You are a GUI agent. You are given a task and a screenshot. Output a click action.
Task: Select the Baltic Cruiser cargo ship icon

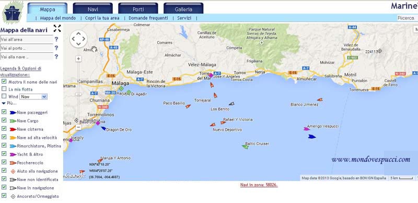[245, 146]
